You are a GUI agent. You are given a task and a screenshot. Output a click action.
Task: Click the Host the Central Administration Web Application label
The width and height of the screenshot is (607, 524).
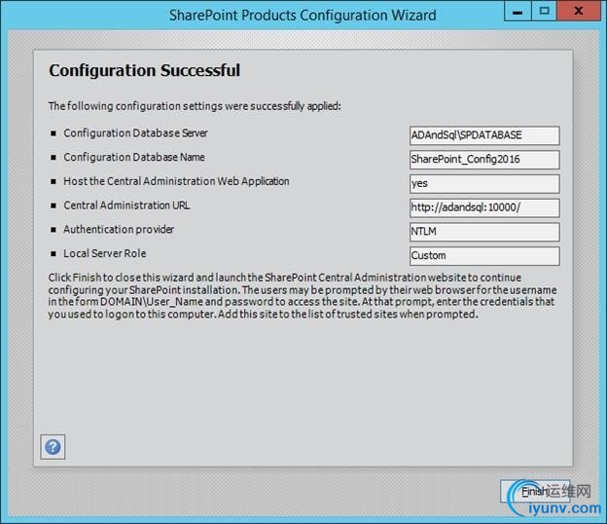tap(176, 181)
